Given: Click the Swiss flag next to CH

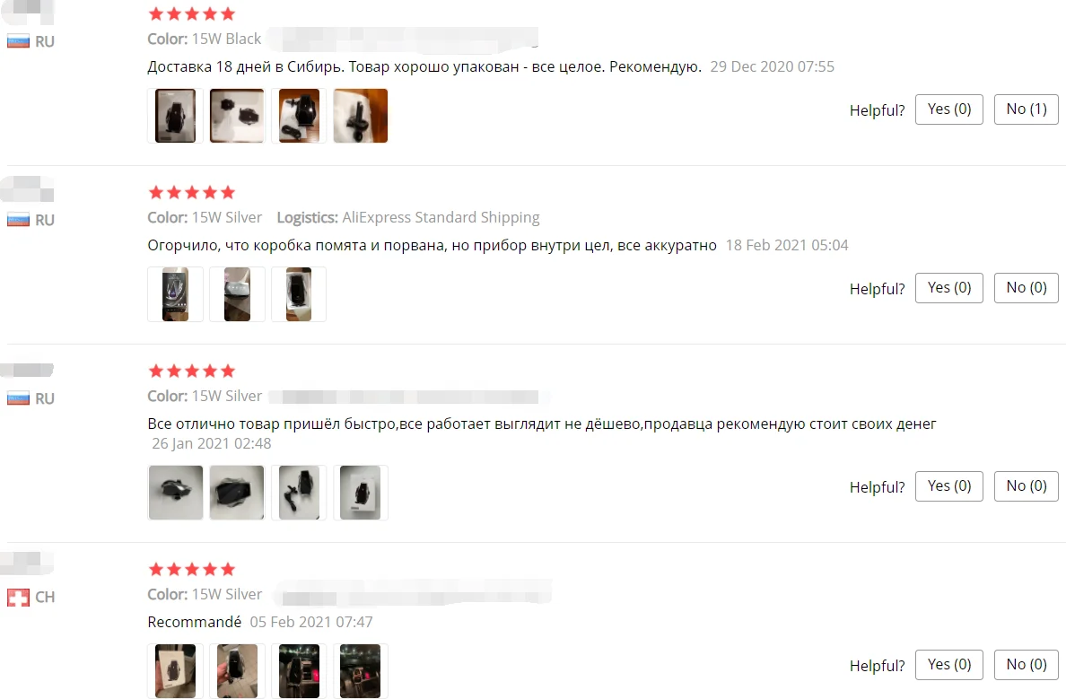Looking at the screenshot, I should (18, 597).
